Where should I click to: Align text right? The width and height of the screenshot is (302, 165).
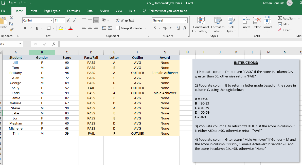(96, 28)
